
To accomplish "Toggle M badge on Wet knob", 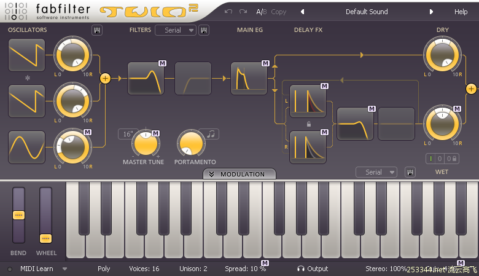I will click(x=457, y=109).
